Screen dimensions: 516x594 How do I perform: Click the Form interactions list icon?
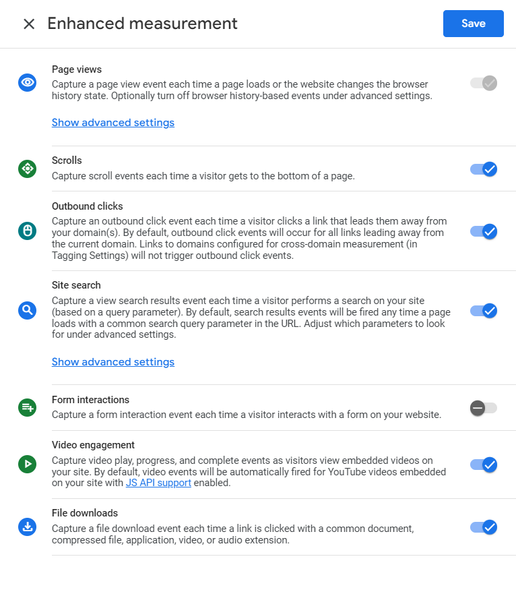27,408
